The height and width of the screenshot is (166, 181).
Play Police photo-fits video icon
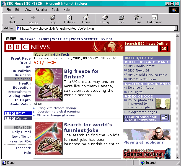point(125,100)
